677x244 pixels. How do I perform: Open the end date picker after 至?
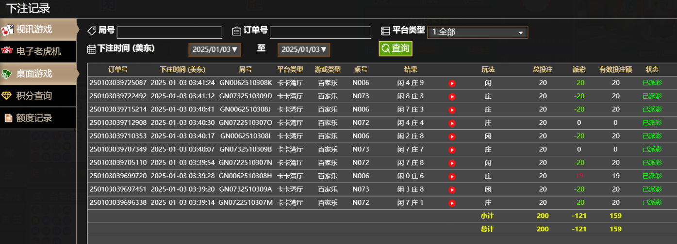pos(303,49)
